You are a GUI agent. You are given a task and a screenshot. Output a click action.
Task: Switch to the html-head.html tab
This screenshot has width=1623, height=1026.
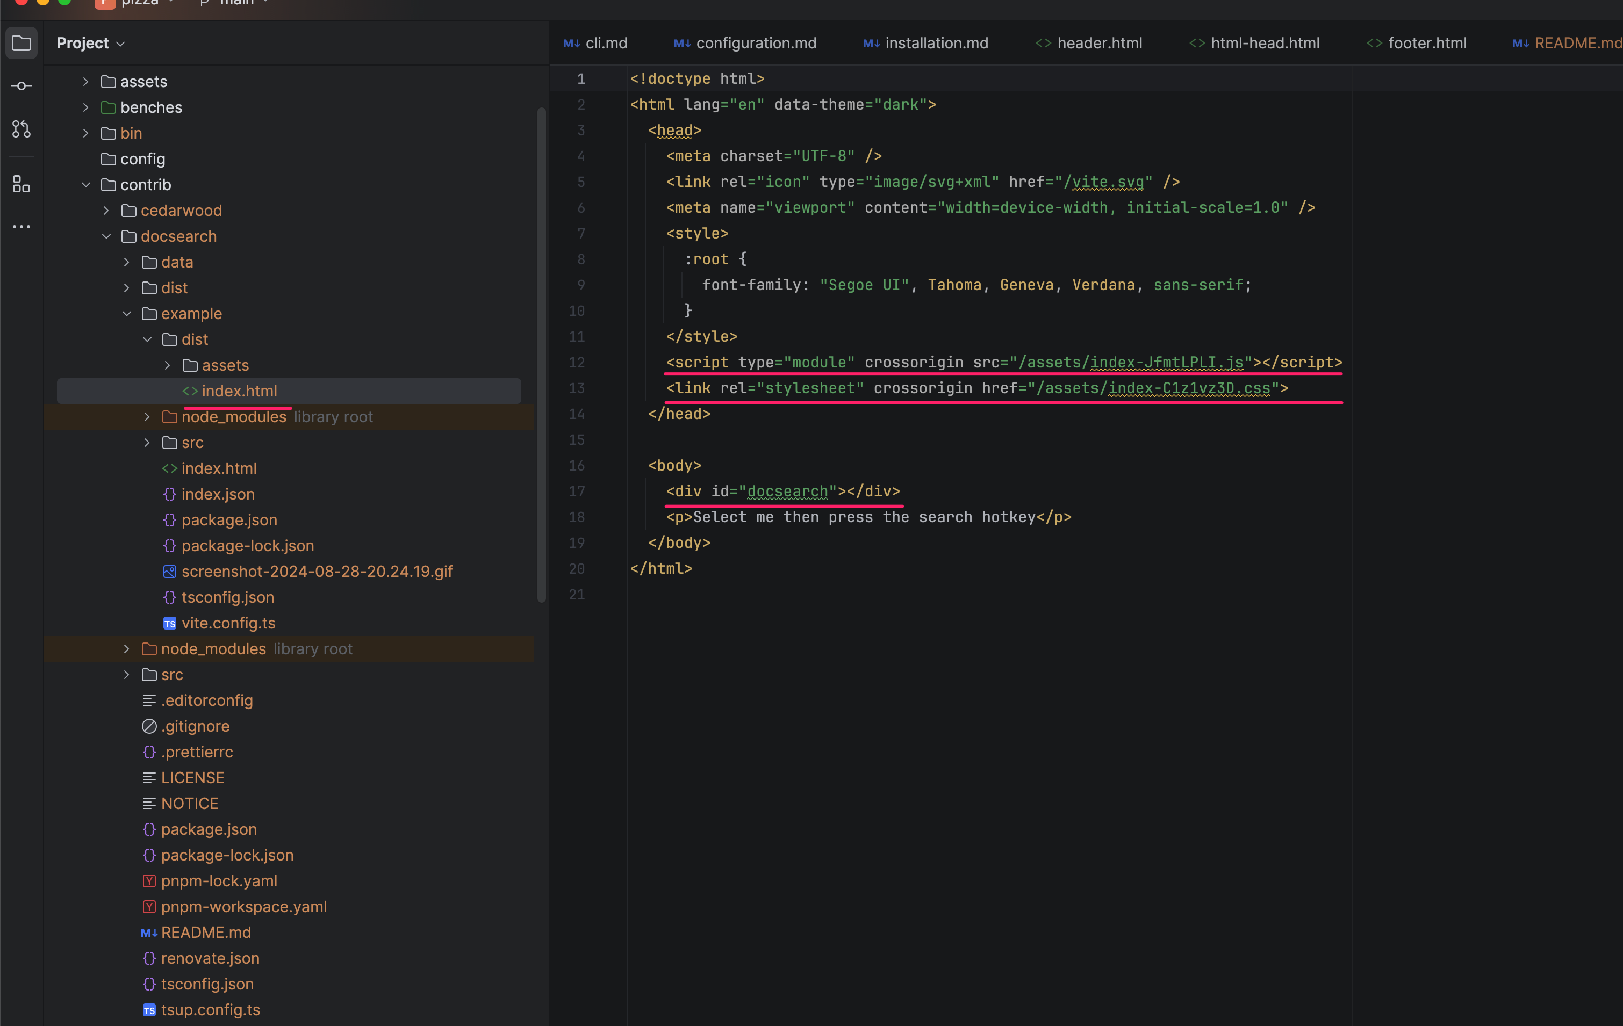(1254, 43)
